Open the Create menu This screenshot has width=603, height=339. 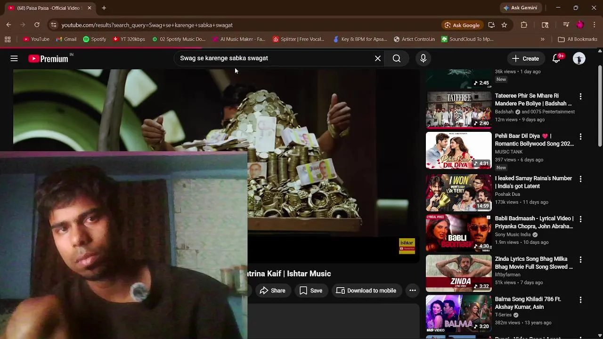pos(525,58)
